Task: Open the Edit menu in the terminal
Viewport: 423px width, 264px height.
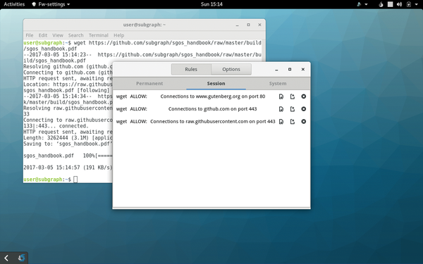Action: pos(42,35)
